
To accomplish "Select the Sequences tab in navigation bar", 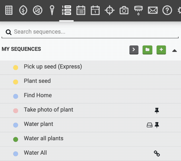I will click(x=66, y=10).
